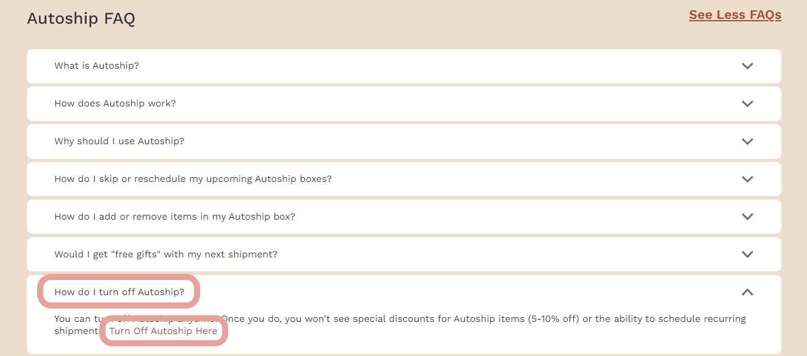Click the chevron on the add or remove items row
This screenshot has height=356, width=807.
tap(747, 217)
